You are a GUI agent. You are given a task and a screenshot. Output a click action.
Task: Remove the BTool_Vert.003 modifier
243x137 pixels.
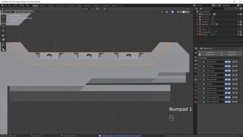tap(240, 62)
